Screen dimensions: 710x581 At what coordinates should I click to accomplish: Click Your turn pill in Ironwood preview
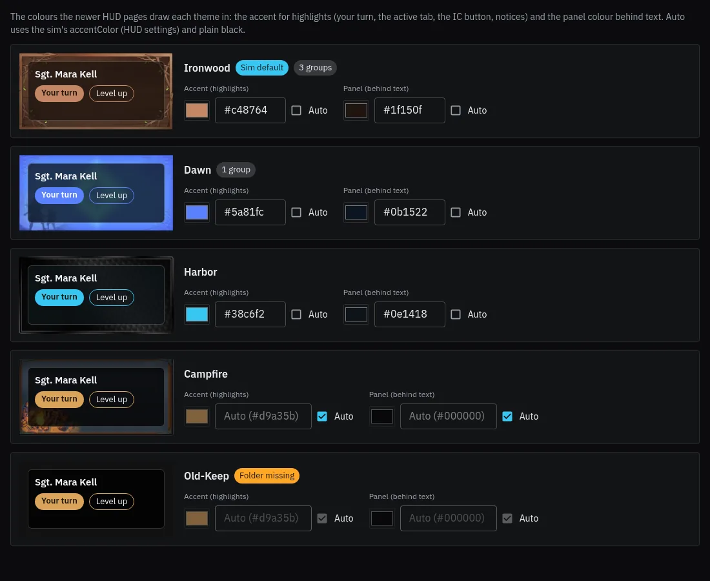tap(59, 93)
